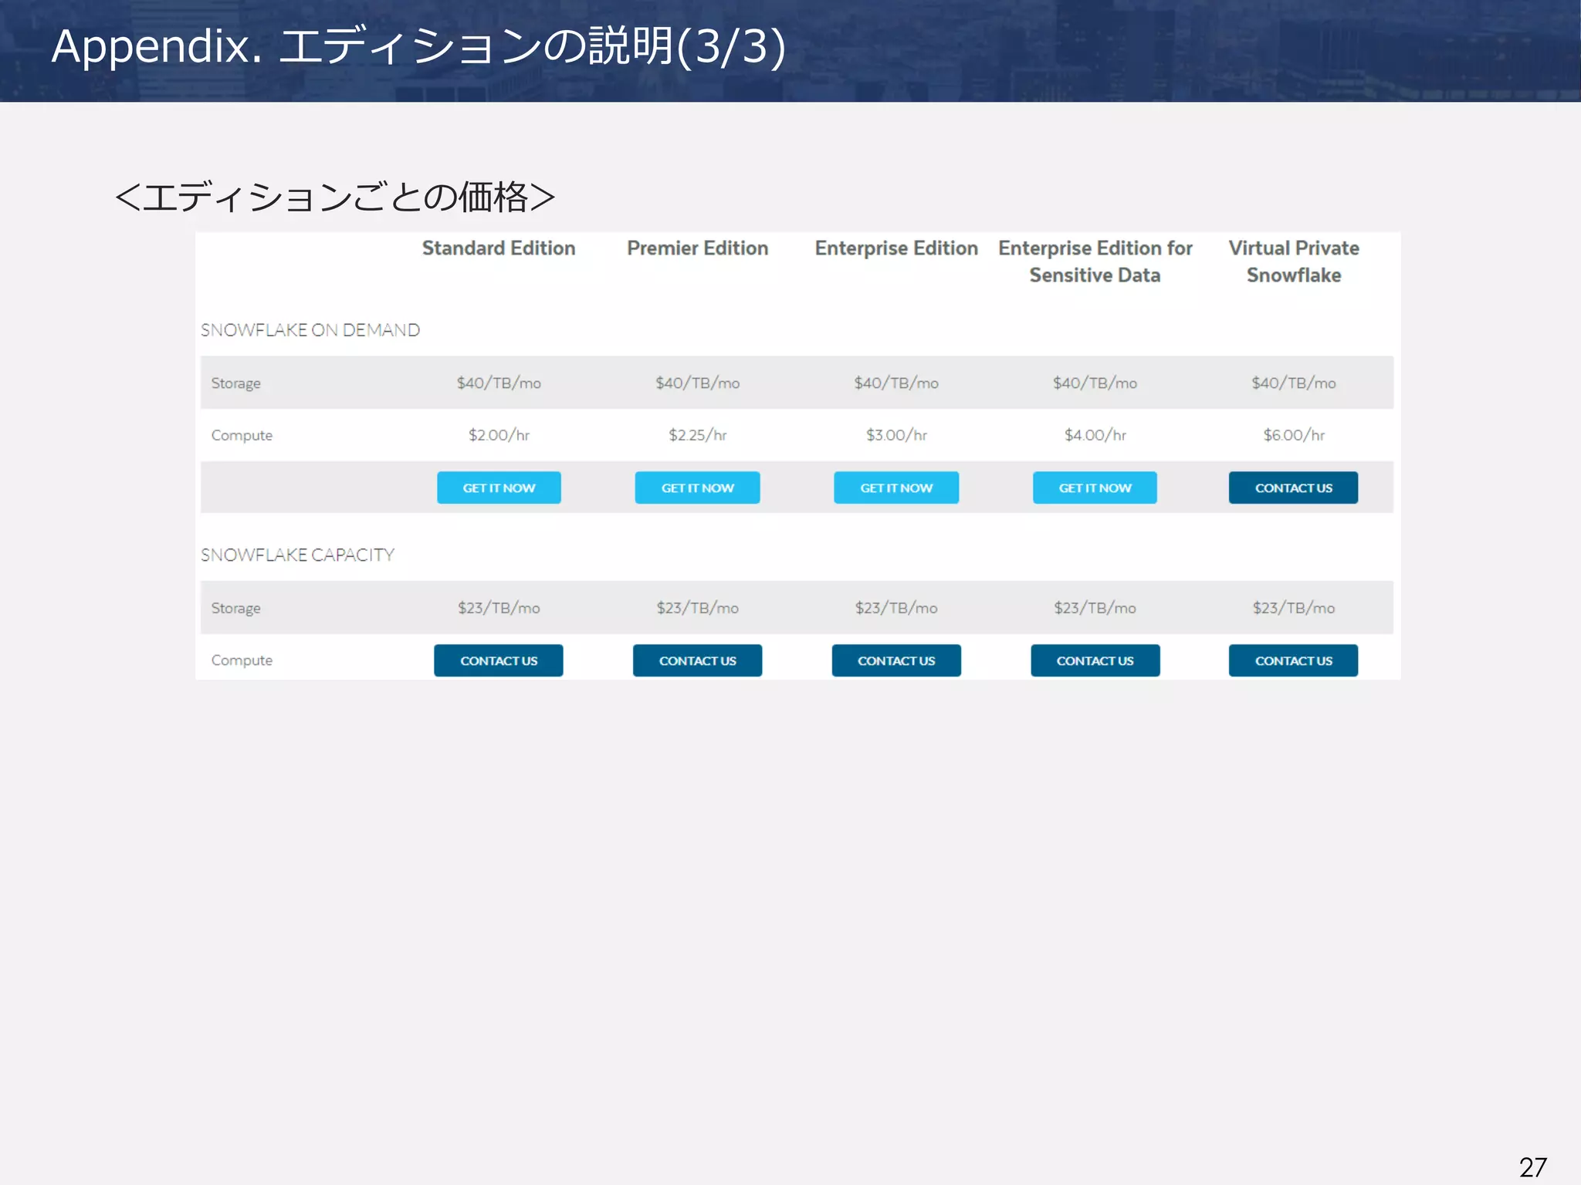1581x1185 pixels.
Task: Click the $4.00/hr compute price
Action: click(x=1095, y=435)
